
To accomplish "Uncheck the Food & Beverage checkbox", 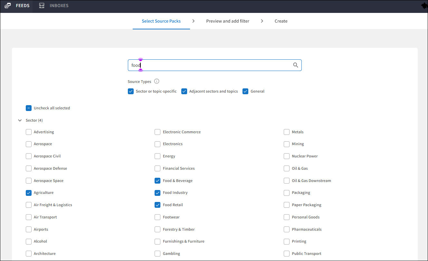I will [157, 181].
